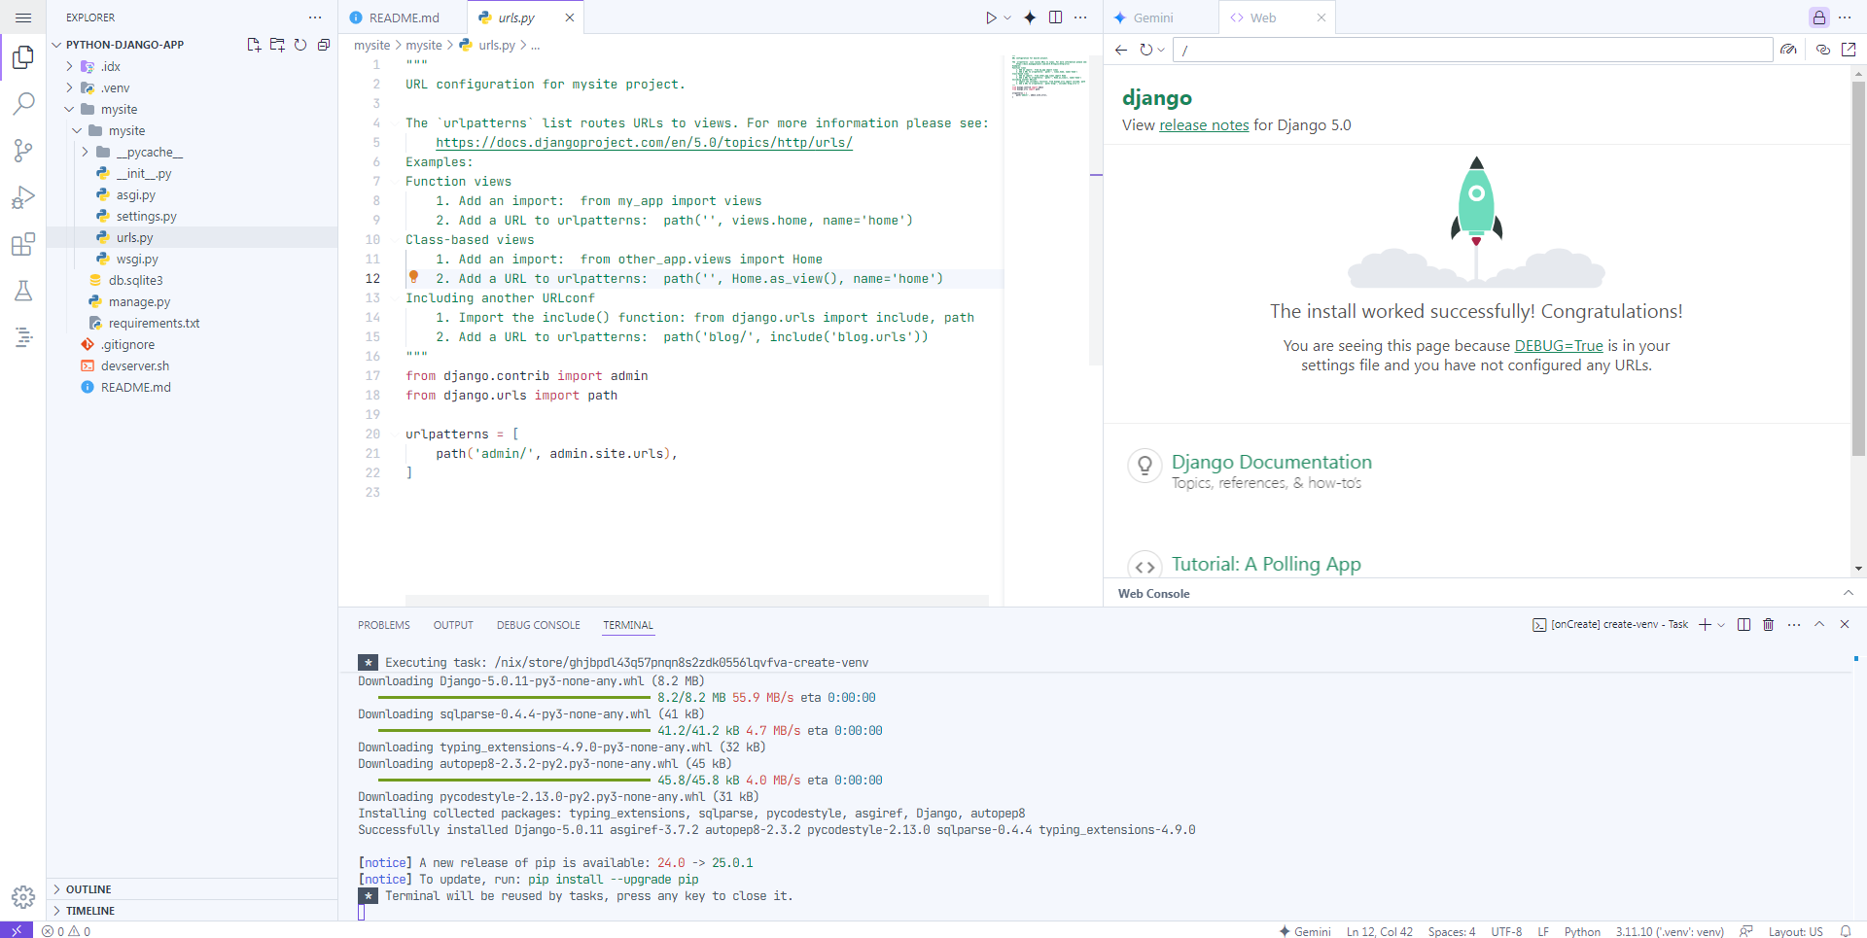Kill the terminal with trash icon

(1768, 625)
